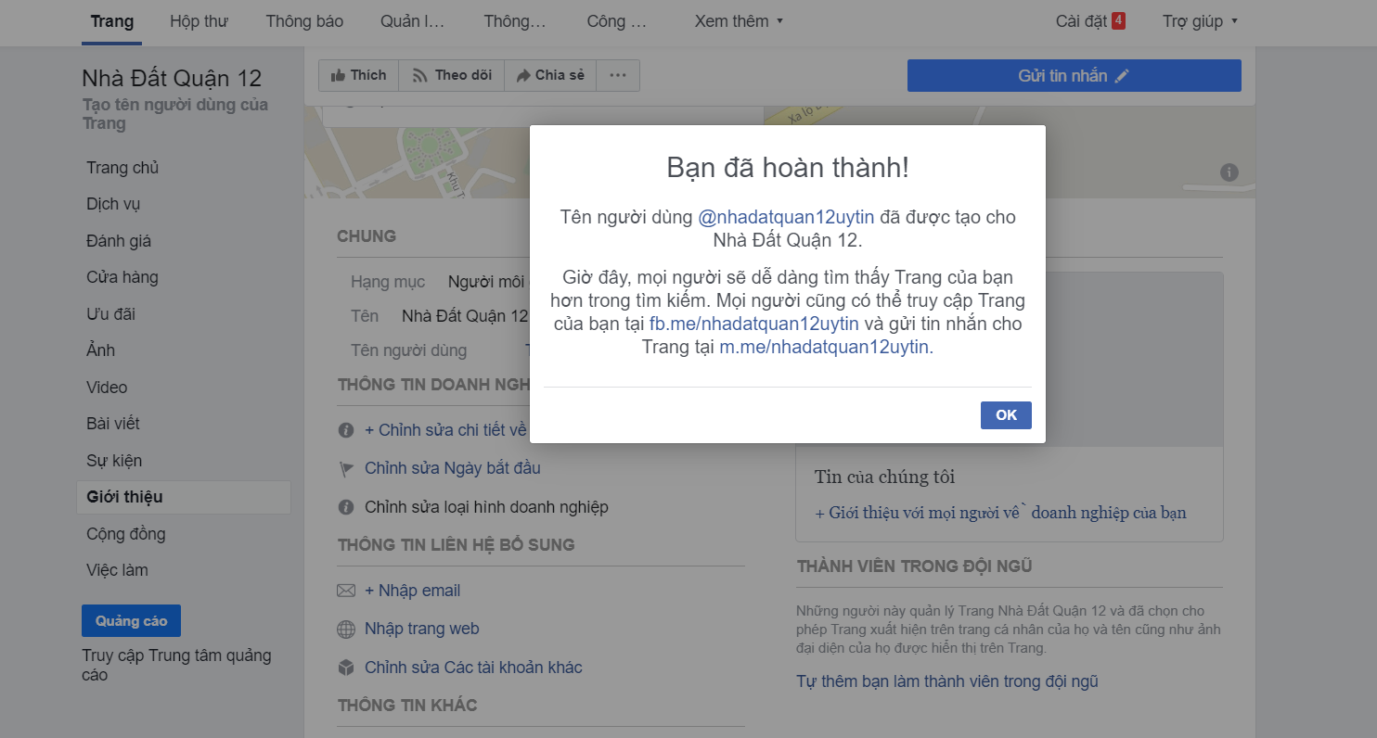Click the blue Quảng cáo button
The width and height of the screenshot is (1377, 738).
click(x=131, y=621)
